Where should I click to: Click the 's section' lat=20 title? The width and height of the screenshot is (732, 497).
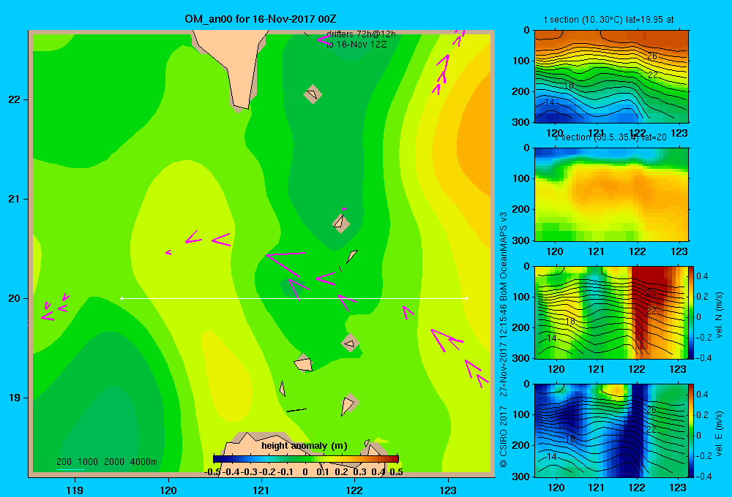[x=610, y=137]
